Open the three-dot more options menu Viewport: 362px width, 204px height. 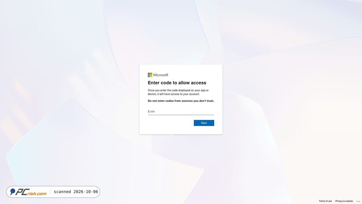coord(358,201)
